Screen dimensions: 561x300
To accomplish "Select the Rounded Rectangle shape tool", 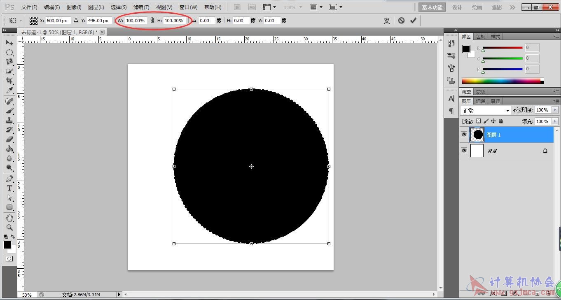I will (9, 207).
